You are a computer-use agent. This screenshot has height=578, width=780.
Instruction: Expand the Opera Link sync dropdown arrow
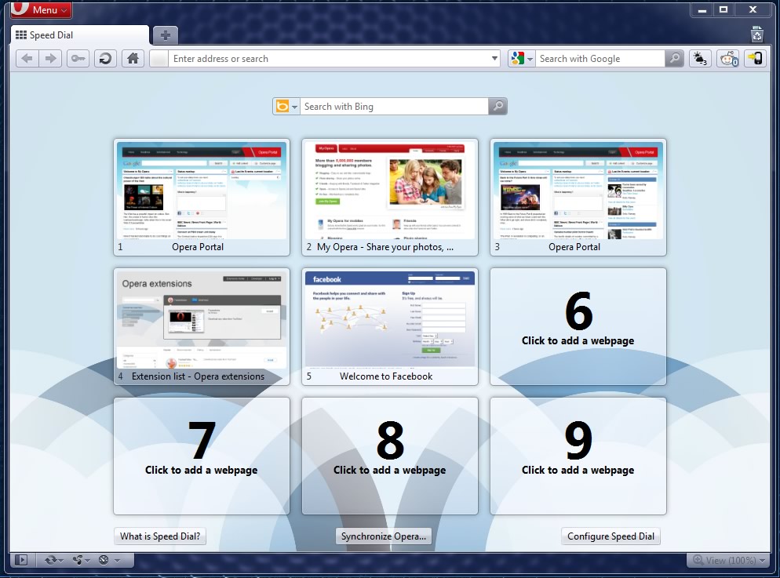[x=60, y=561]
